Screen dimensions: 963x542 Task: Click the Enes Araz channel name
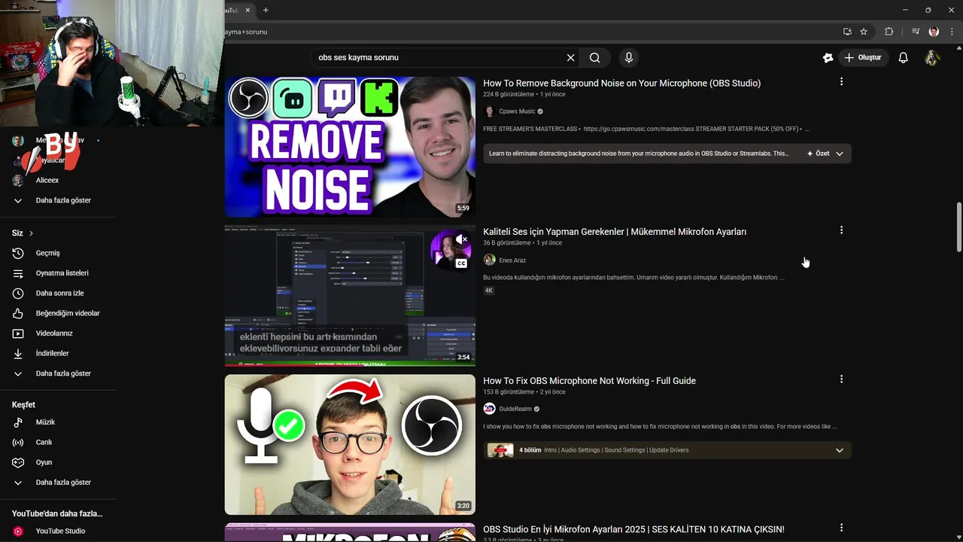[x=512, y=260]
